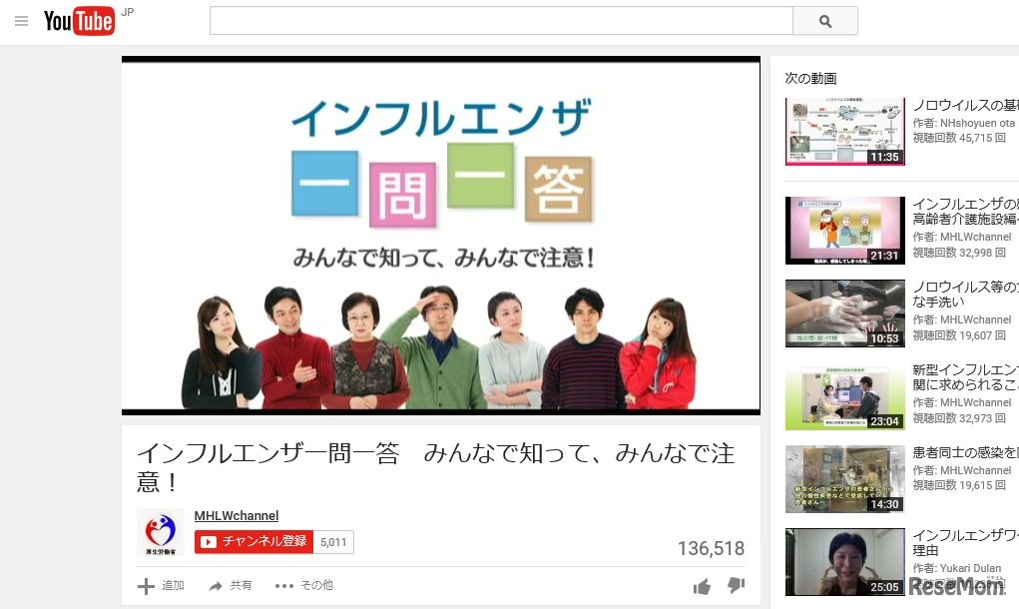This screenshot has height=609, width=1019.
Task: Click the YouTube logo to go home
Action: point(79,21)
